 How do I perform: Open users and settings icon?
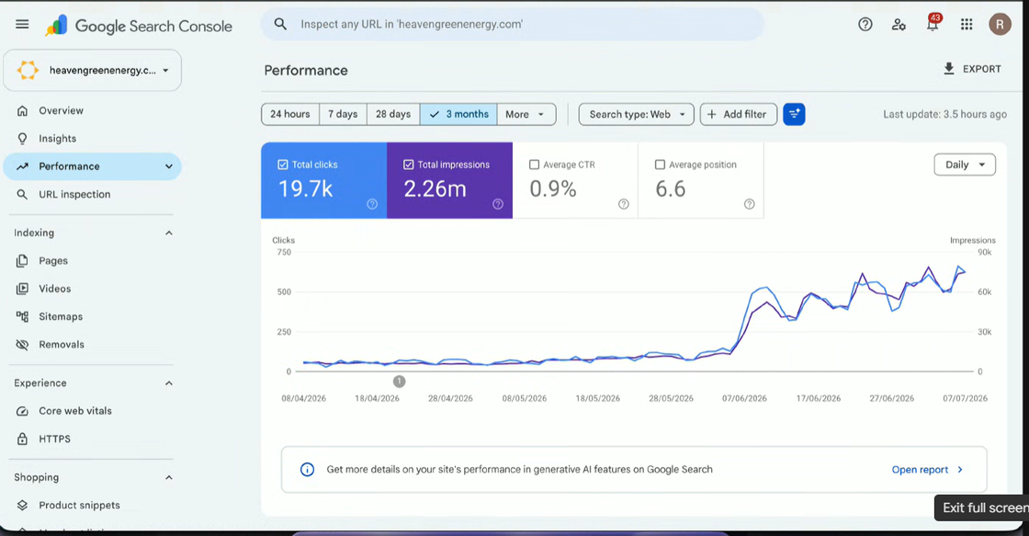(x=899, y=25)
